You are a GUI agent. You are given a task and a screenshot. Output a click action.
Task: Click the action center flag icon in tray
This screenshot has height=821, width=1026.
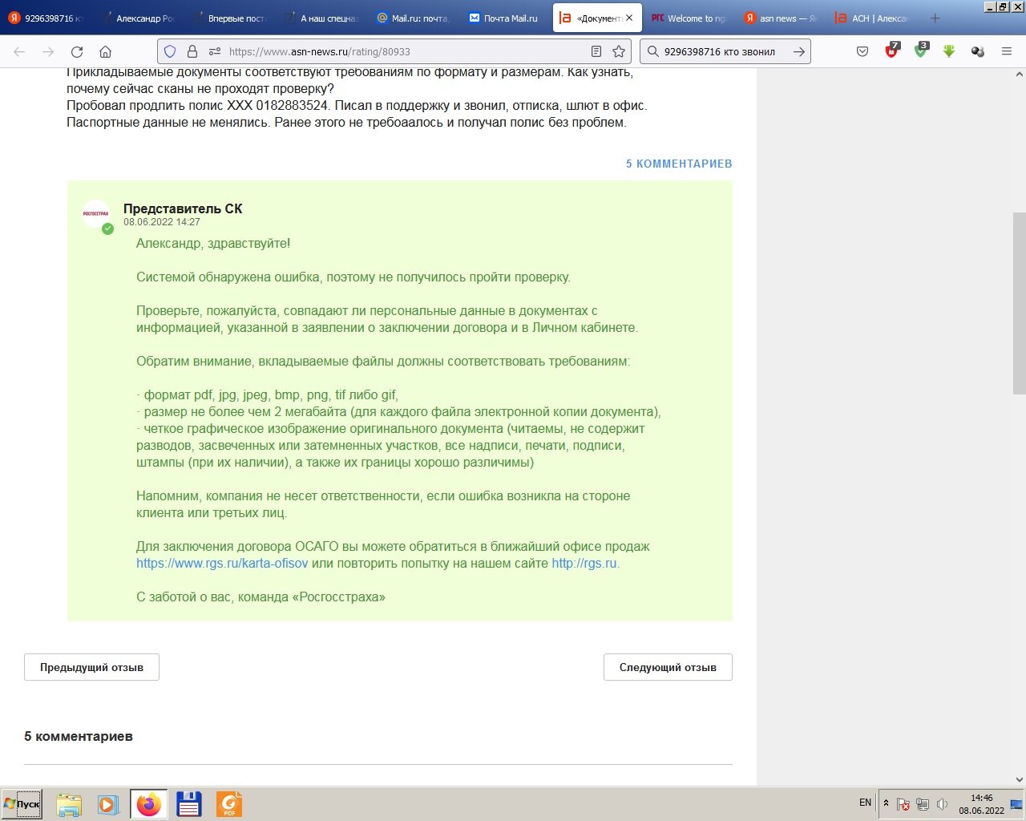(903, 804)
